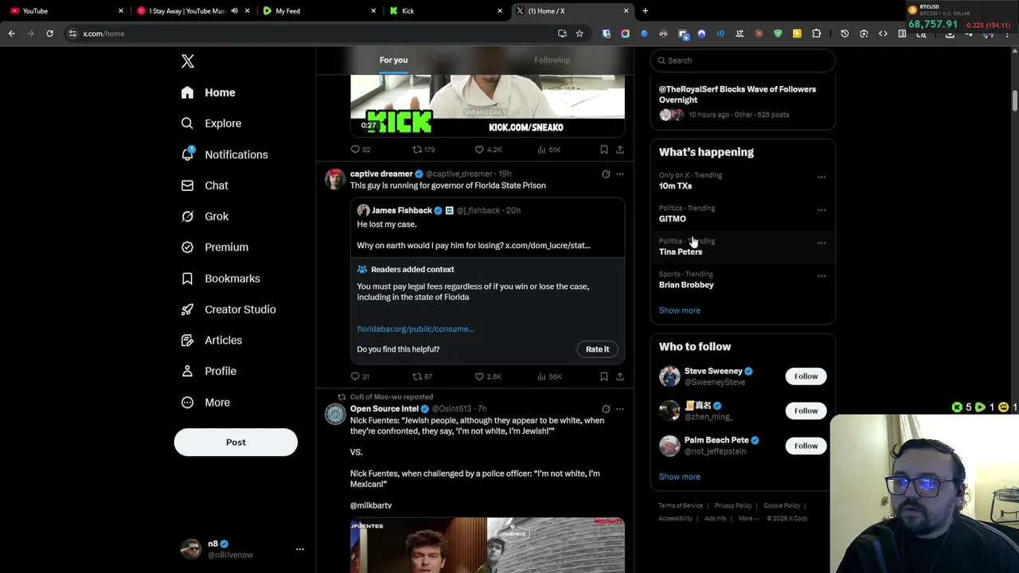Bookmark captive dreamer's post
1019x573 pixels.
(604, 376)
